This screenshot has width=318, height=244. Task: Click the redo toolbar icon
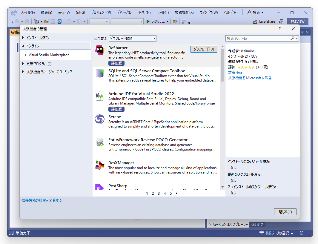(x=79, y=22)
